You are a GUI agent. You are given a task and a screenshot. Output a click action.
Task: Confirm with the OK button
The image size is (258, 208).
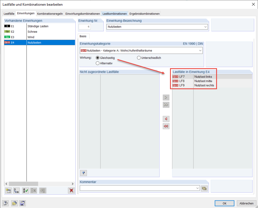[x=224, y=203]
